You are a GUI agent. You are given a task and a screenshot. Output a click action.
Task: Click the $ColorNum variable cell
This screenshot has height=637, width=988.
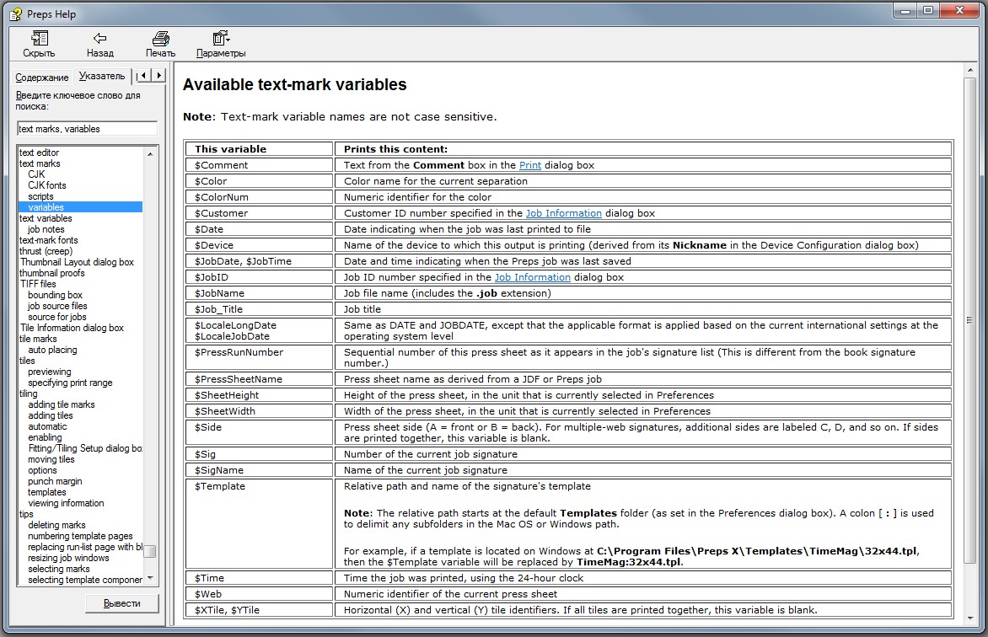[x=259, y=197]
